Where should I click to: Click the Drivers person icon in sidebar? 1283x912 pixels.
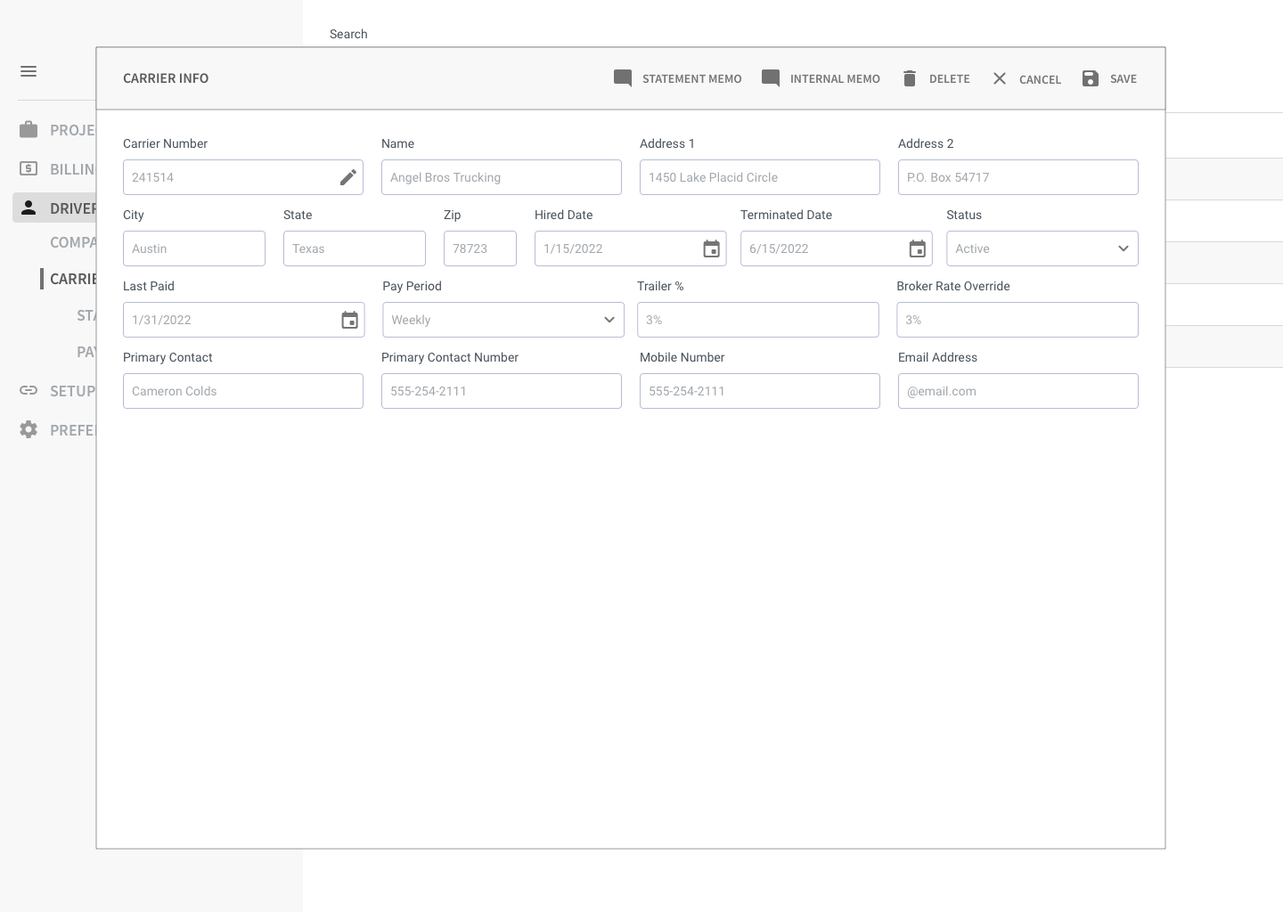click(x=29, y=208)
